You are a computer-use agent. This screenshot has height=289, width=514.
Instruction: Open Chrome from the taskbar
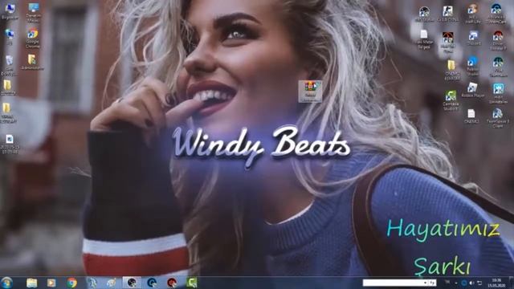click(71, 283)
